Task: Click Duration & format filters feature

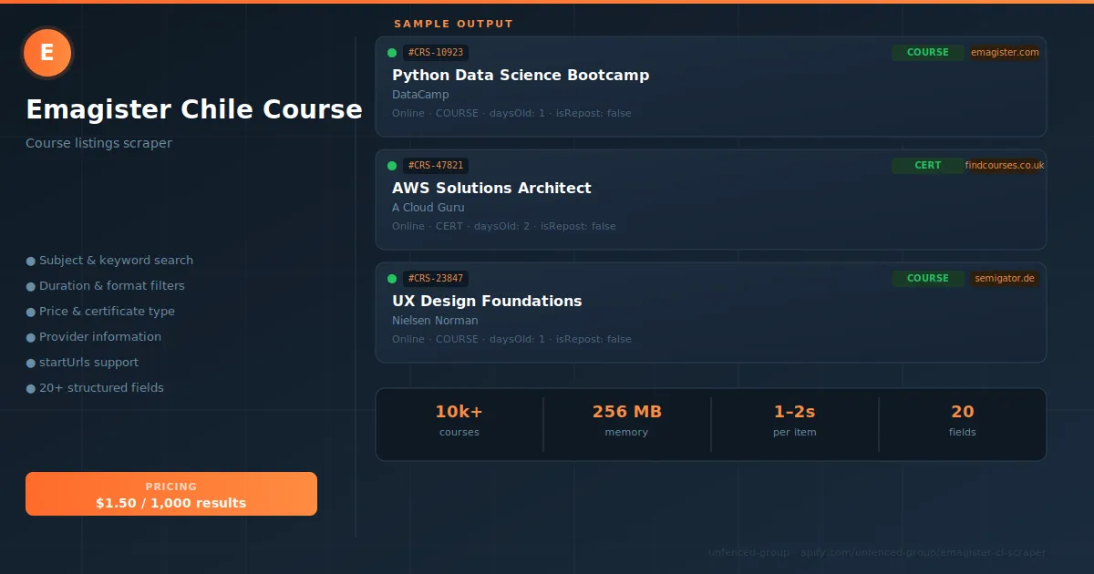Action: (x=112, y=286)
